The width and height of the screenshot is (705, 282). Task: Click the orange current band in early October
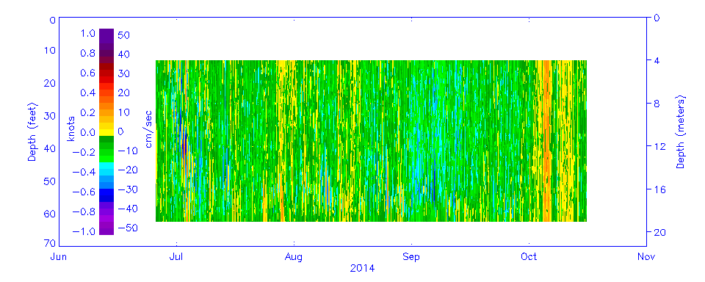click(x=546, y=141)
